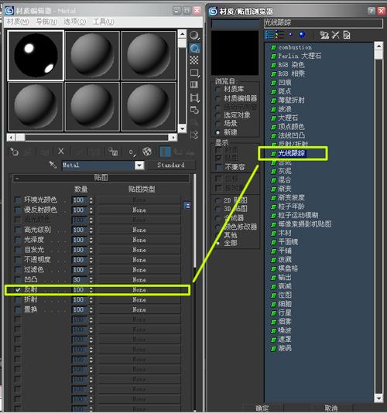Select the 场景 radio button

pyautogui.click(x=217, y=124)
